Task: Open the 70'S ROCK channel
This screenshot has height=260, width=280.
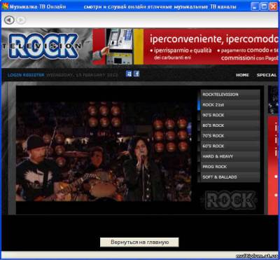Action: pyautogui.click(x=229, y=136)
